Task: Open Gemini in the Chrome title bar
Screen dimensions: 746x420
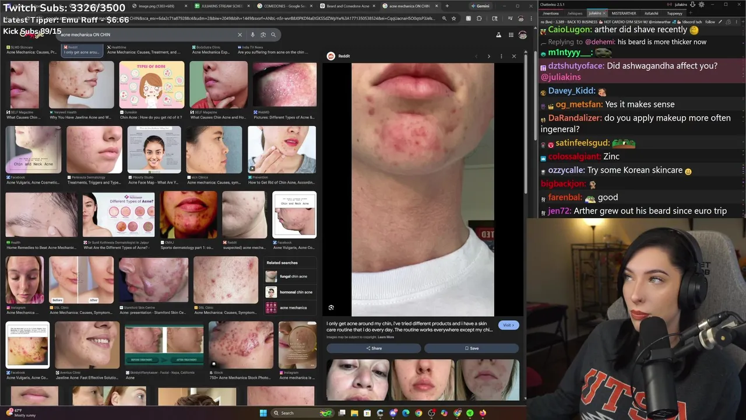Action: (x=480, y=6)
